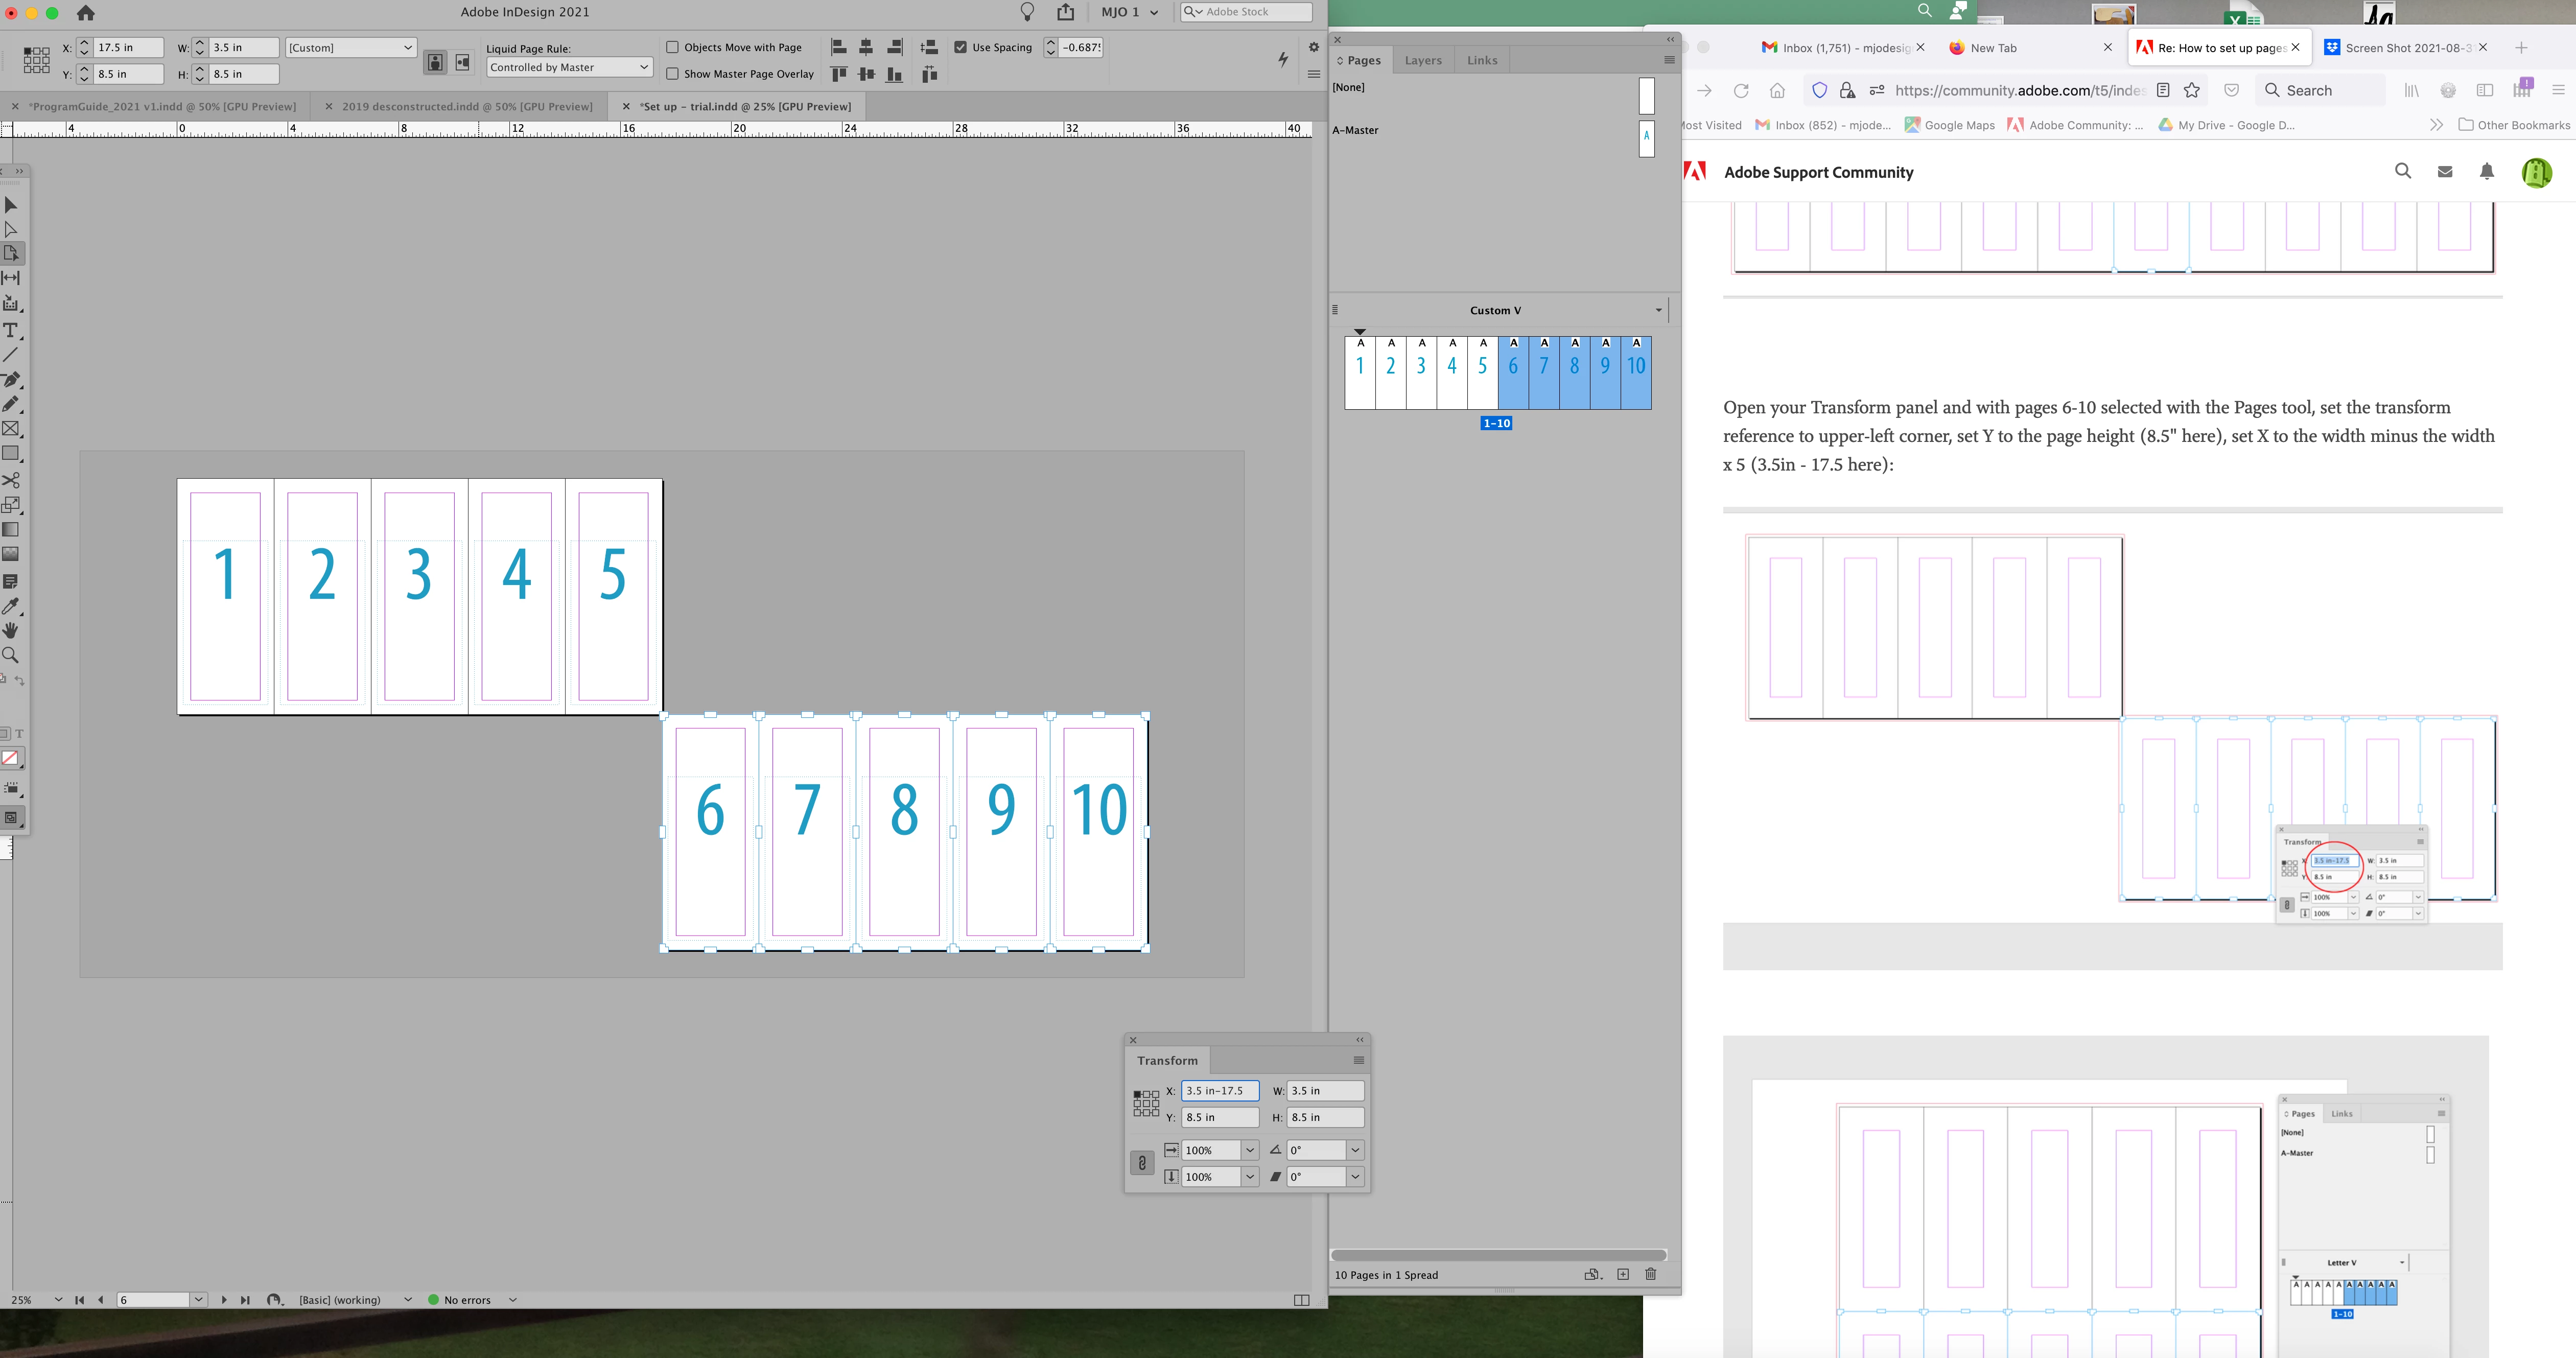Image resolution: width=2576 pixels, height=1358 pixels.
Task: Uncheck the Use Spacing checkbox
Action: tap(961, 47)
